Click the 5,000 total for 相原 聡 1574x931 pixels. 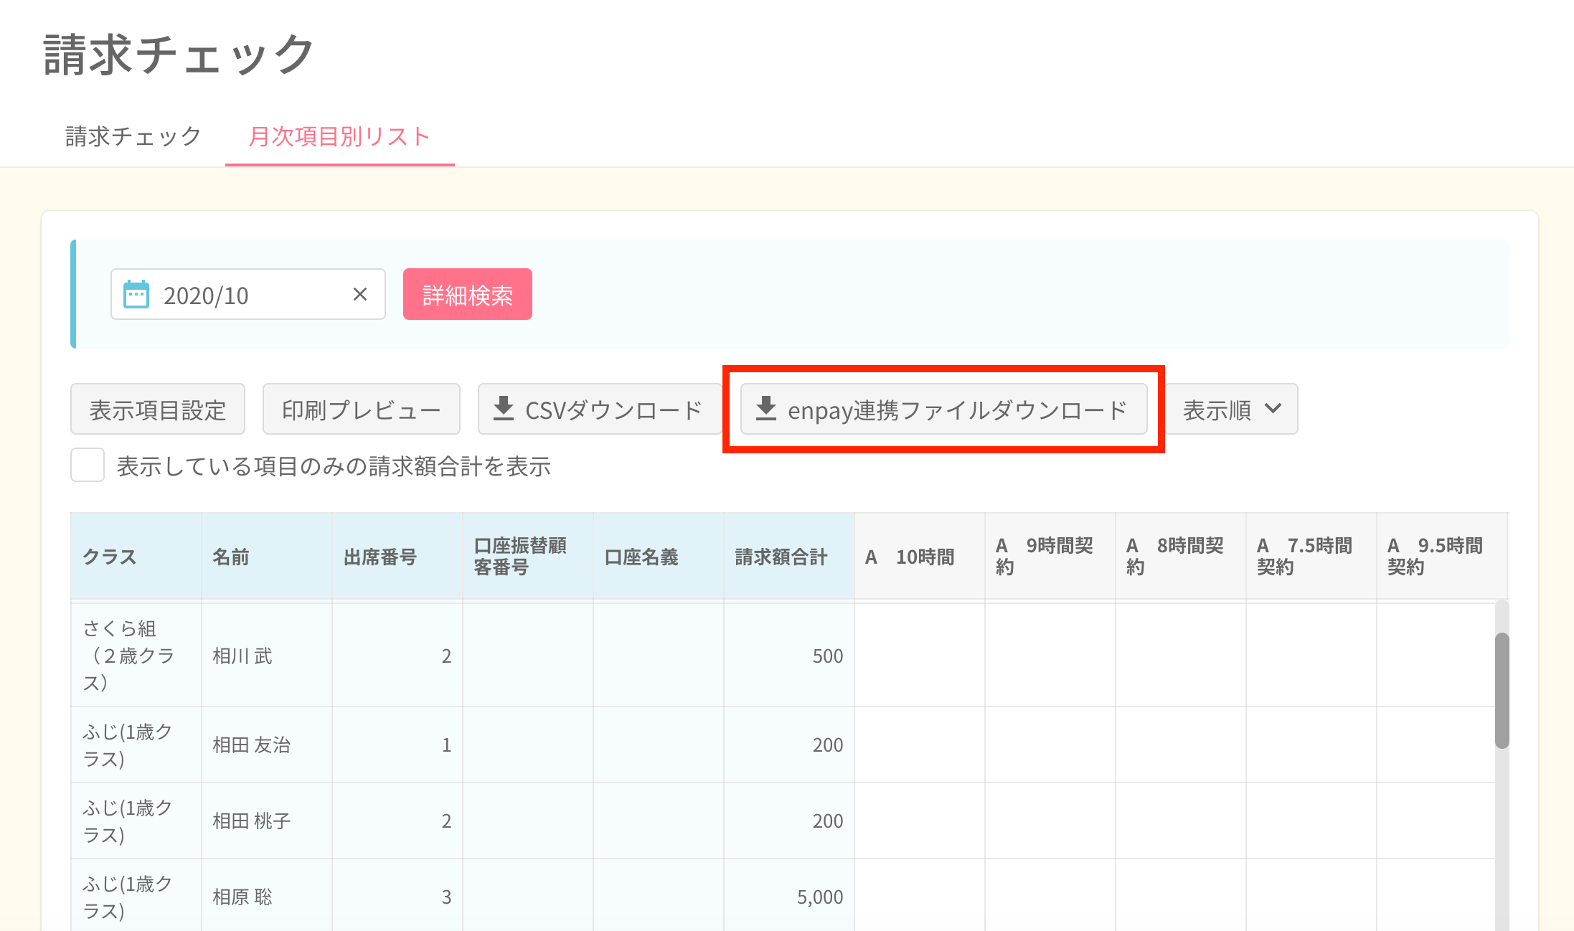tap(789, 896)
